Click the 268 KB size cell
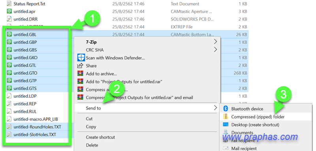The width and height of the screenshot is (316, 151). pyautogui.click(x=240, y=73)
